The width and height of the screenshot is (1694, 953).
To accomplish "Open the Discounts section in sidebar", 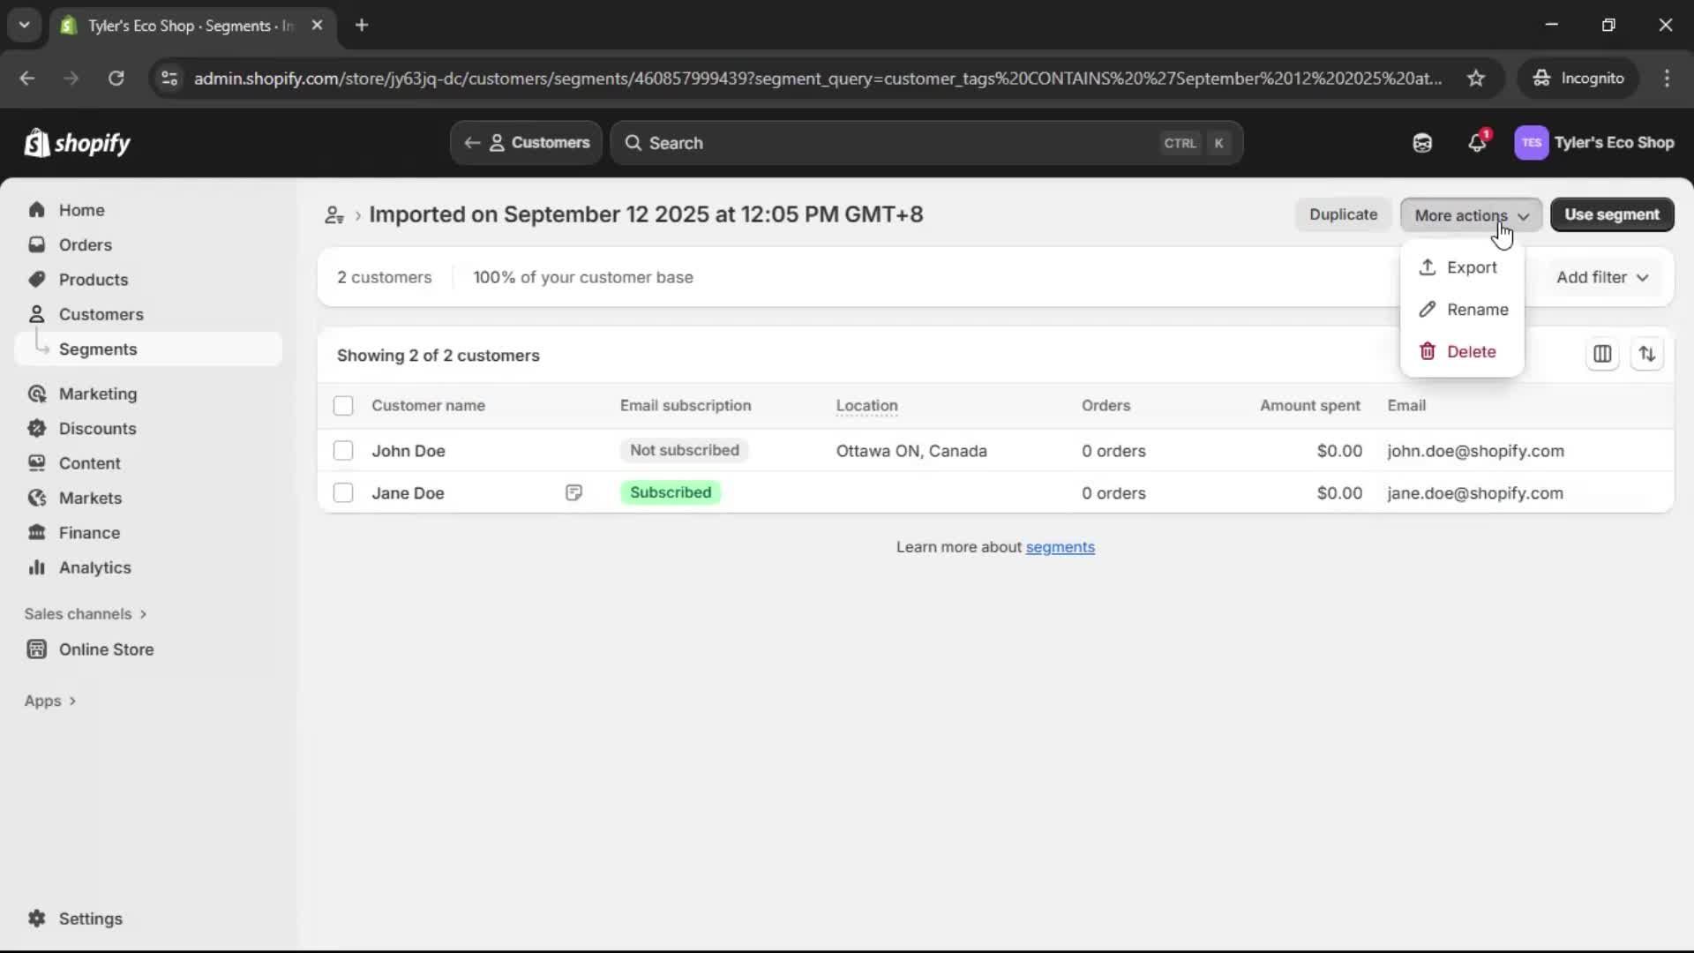I will [x=98, y=428].
